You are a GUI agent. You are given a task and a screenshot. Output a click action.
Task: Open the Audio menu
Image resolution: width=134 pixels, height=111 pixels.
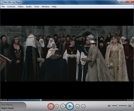pos(29,7)
